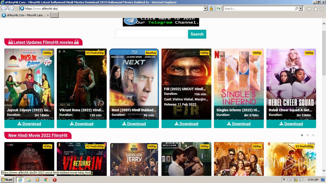The image size is (326, 183).
Task: Open Vikrant Rona poster thumbnail
Action: tap(82, 84)
